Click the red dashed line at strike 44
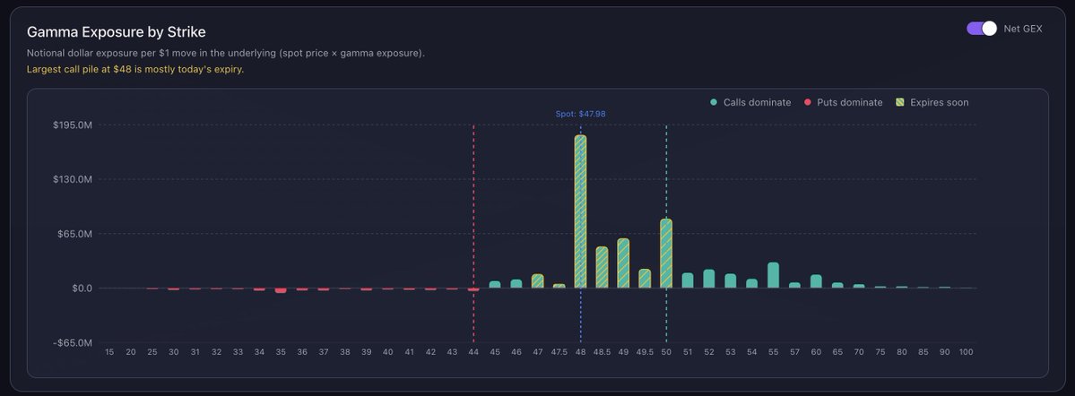 tap(473, 234)
